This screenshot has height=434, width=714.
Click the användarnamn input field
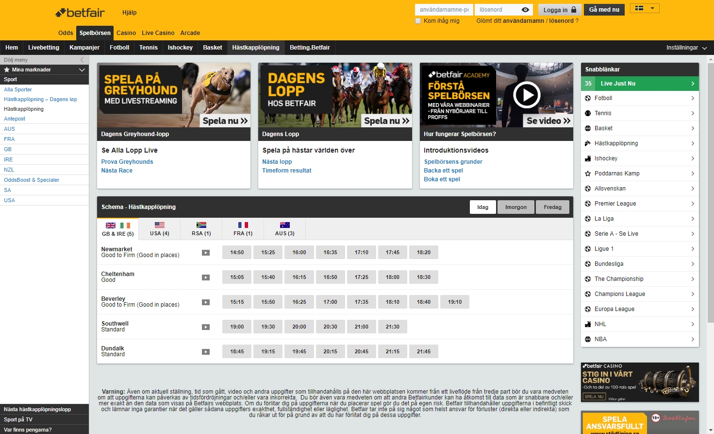[x=443, y=9]
